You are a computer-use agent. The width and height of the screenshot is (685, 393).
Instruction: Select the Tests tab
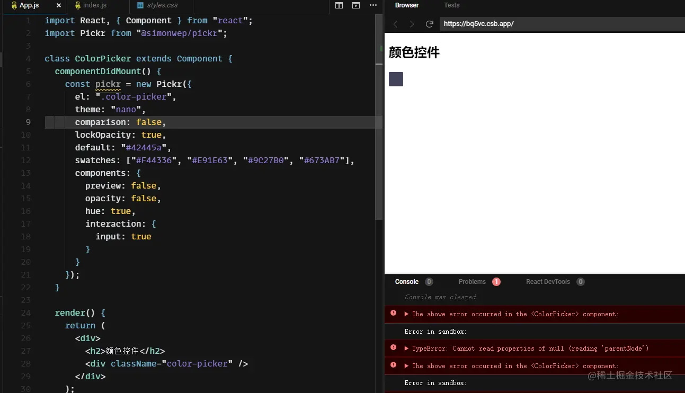(452, 5)
